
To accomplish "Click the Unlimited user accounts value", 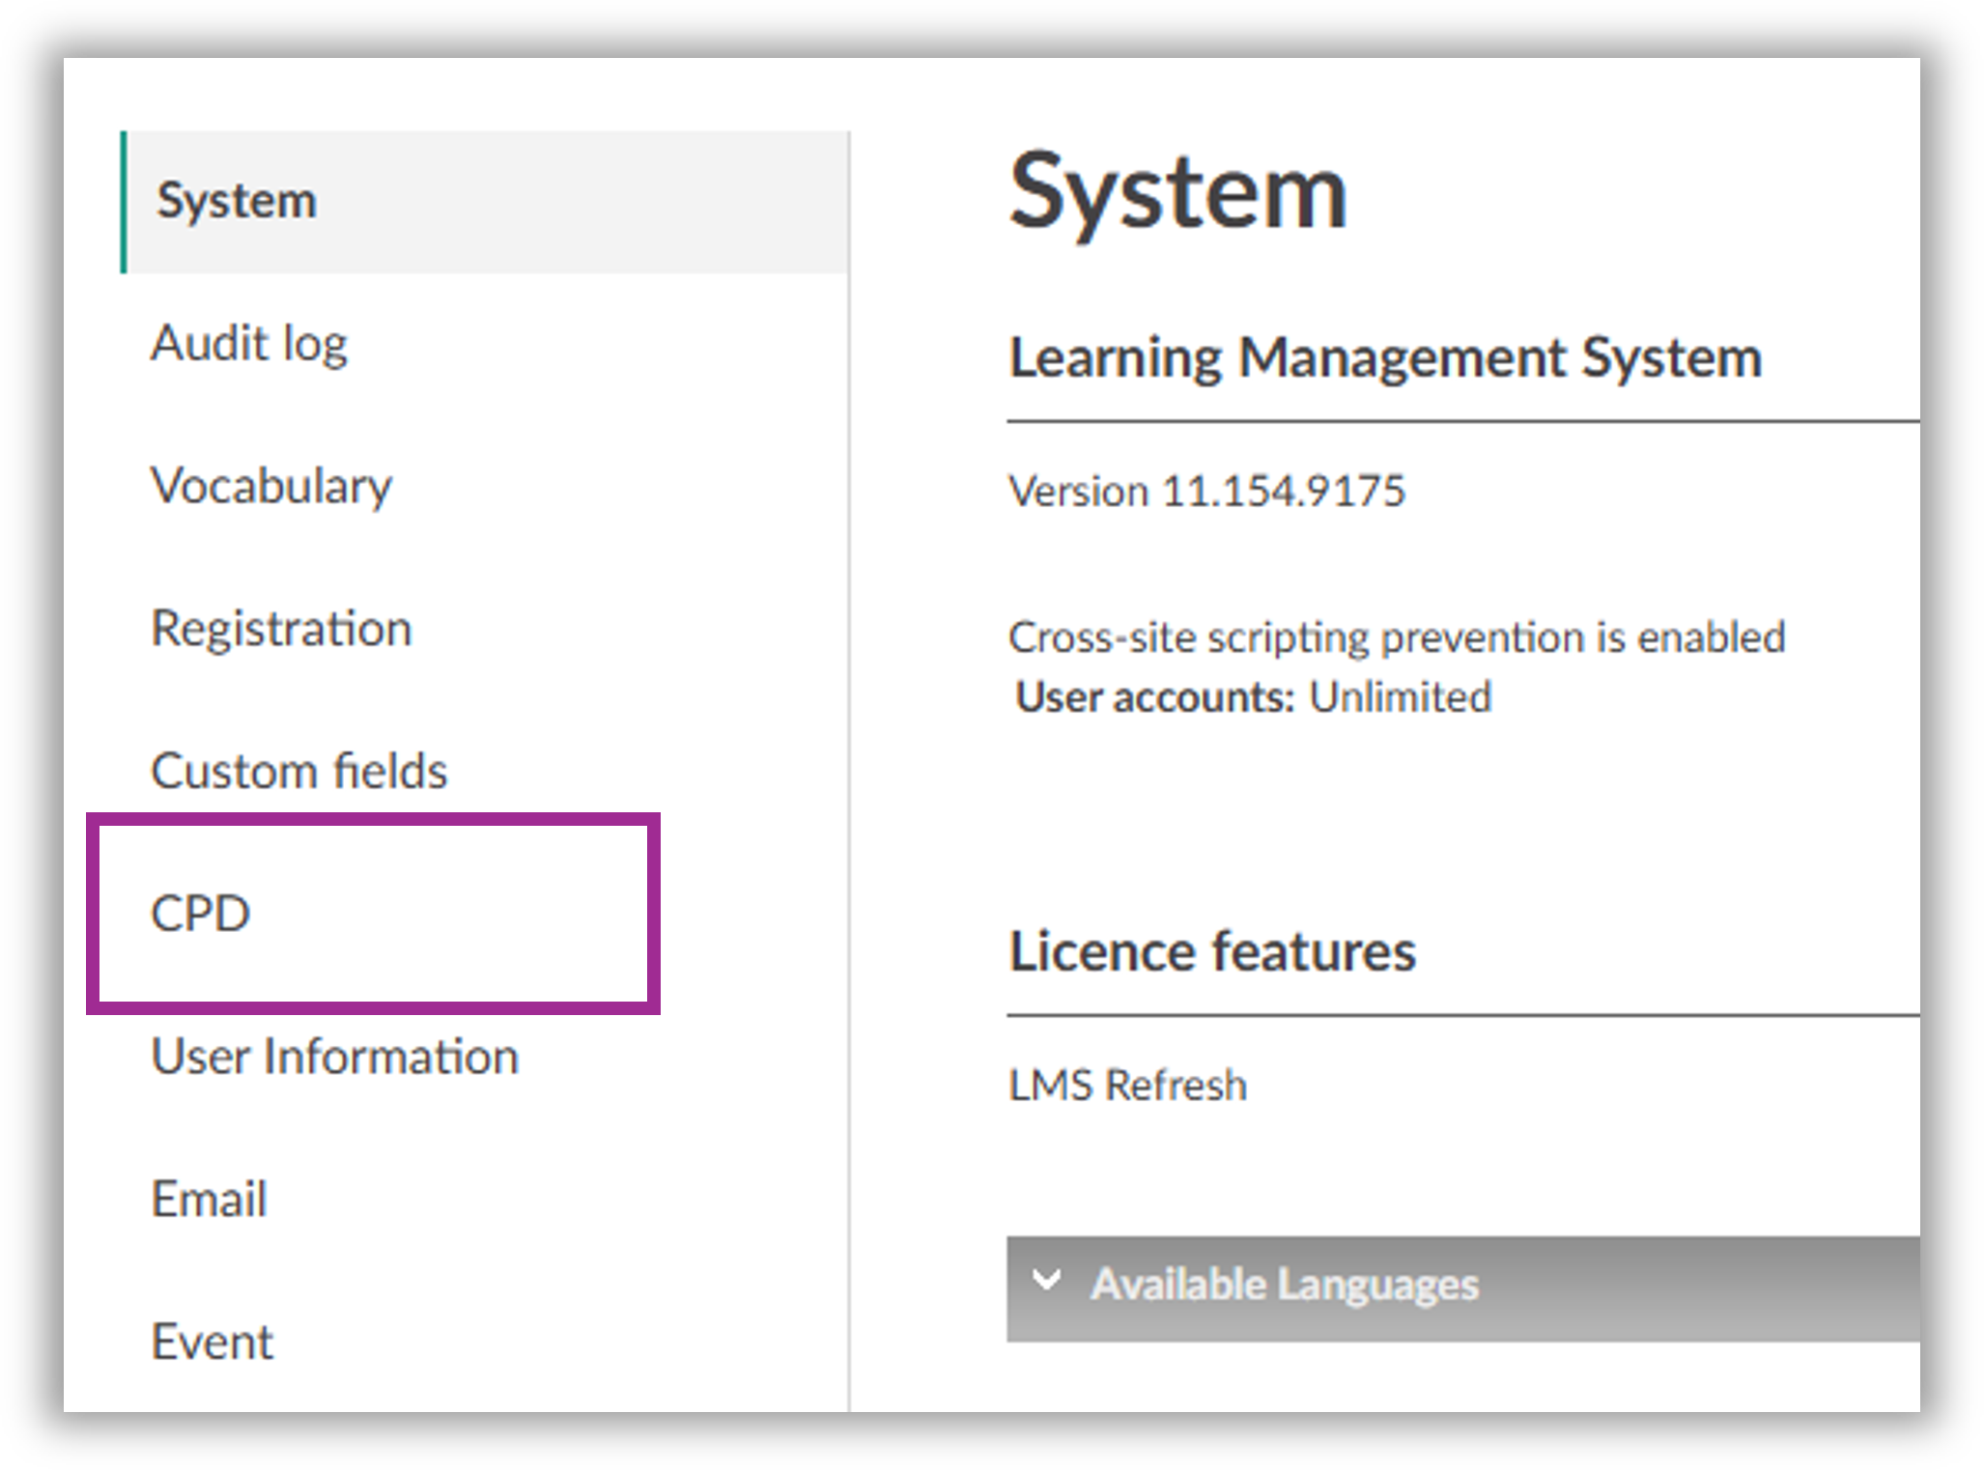I will click(x=1400, y=697).
